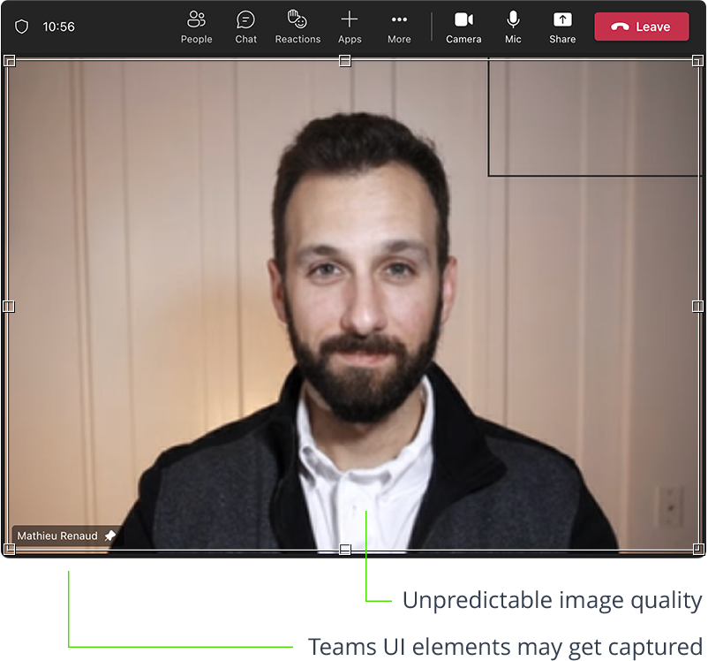Screen dimensions: 708x661
Task: Turn off the Camera
Action: coord(463,27)
